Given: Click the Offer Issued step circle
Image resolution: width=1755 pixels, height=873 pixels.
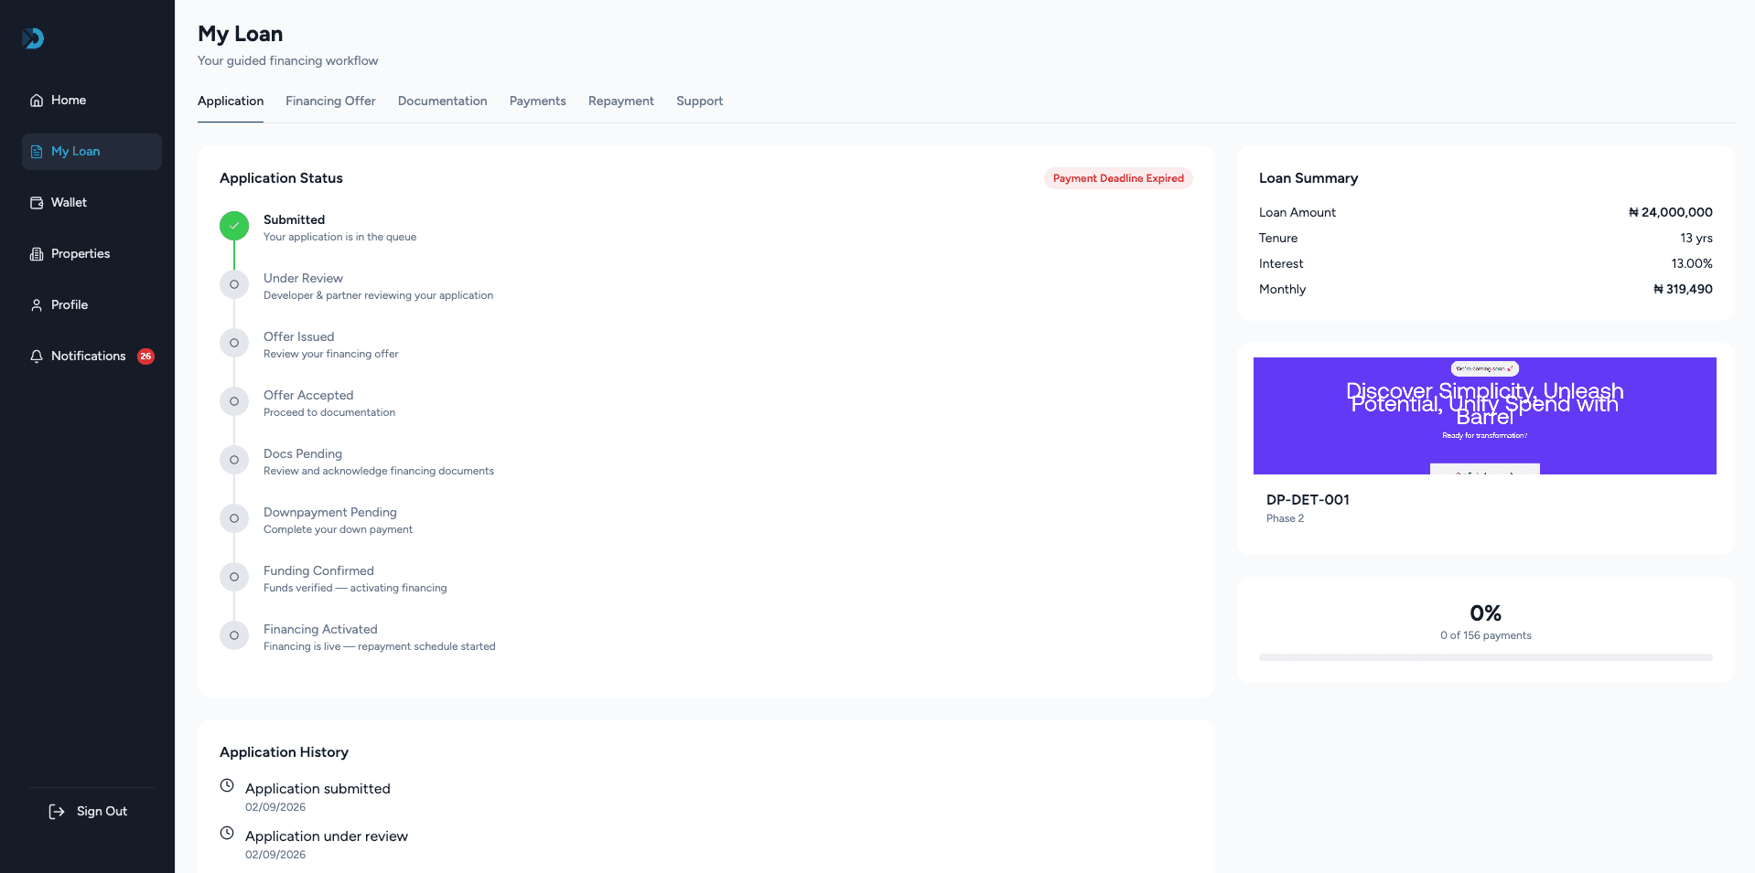Looking at the screenshot, I should [234, 343].
